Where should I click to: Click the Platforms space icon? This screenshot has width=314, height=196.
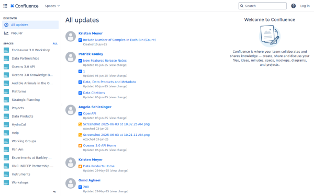click(x=6, y=91)
